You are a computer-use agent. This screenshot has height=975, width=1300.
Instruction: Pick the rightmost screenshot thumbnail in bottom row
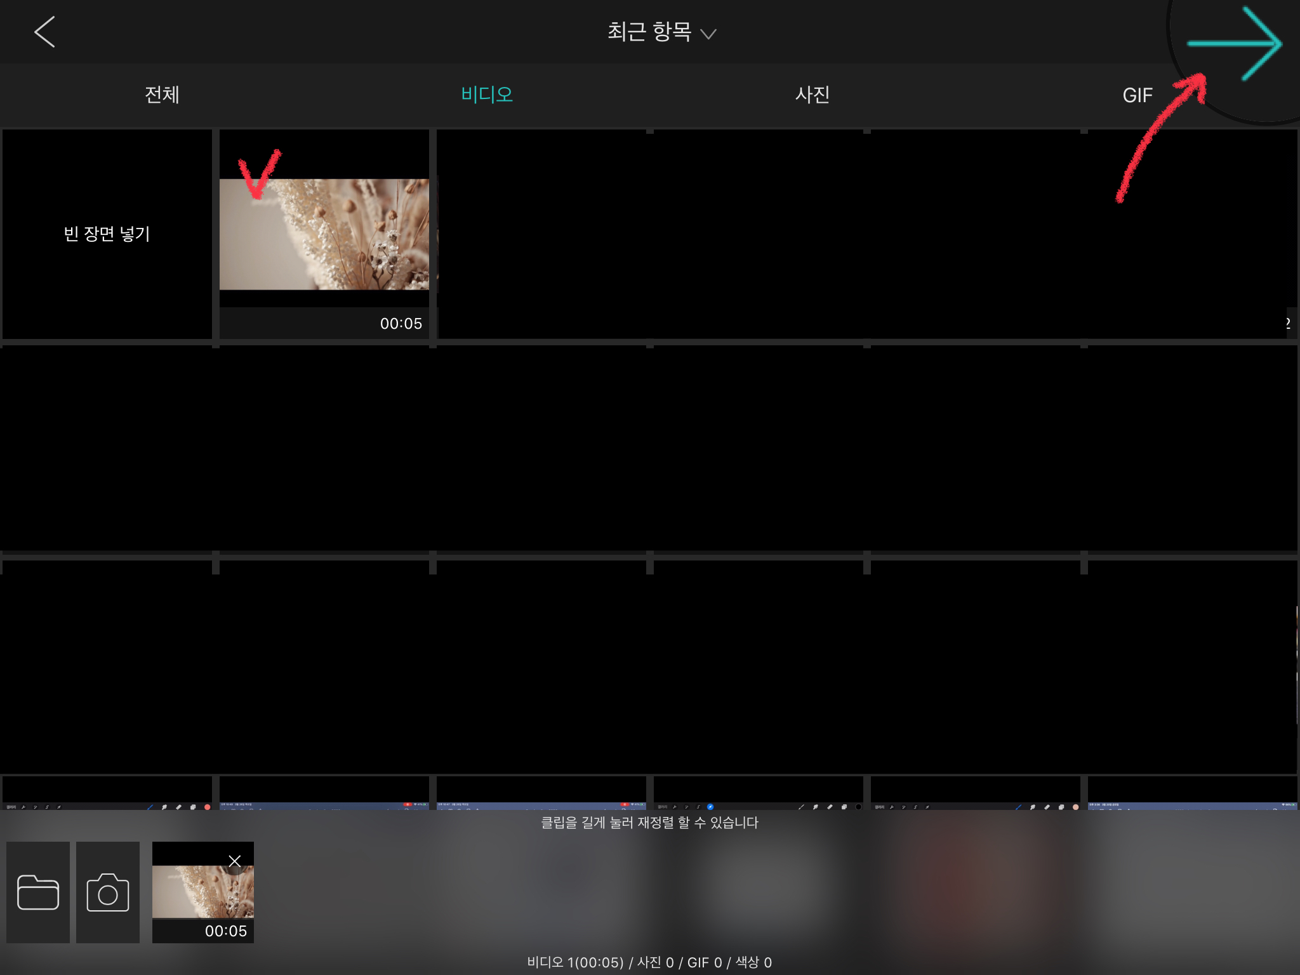pos(1192,793)
